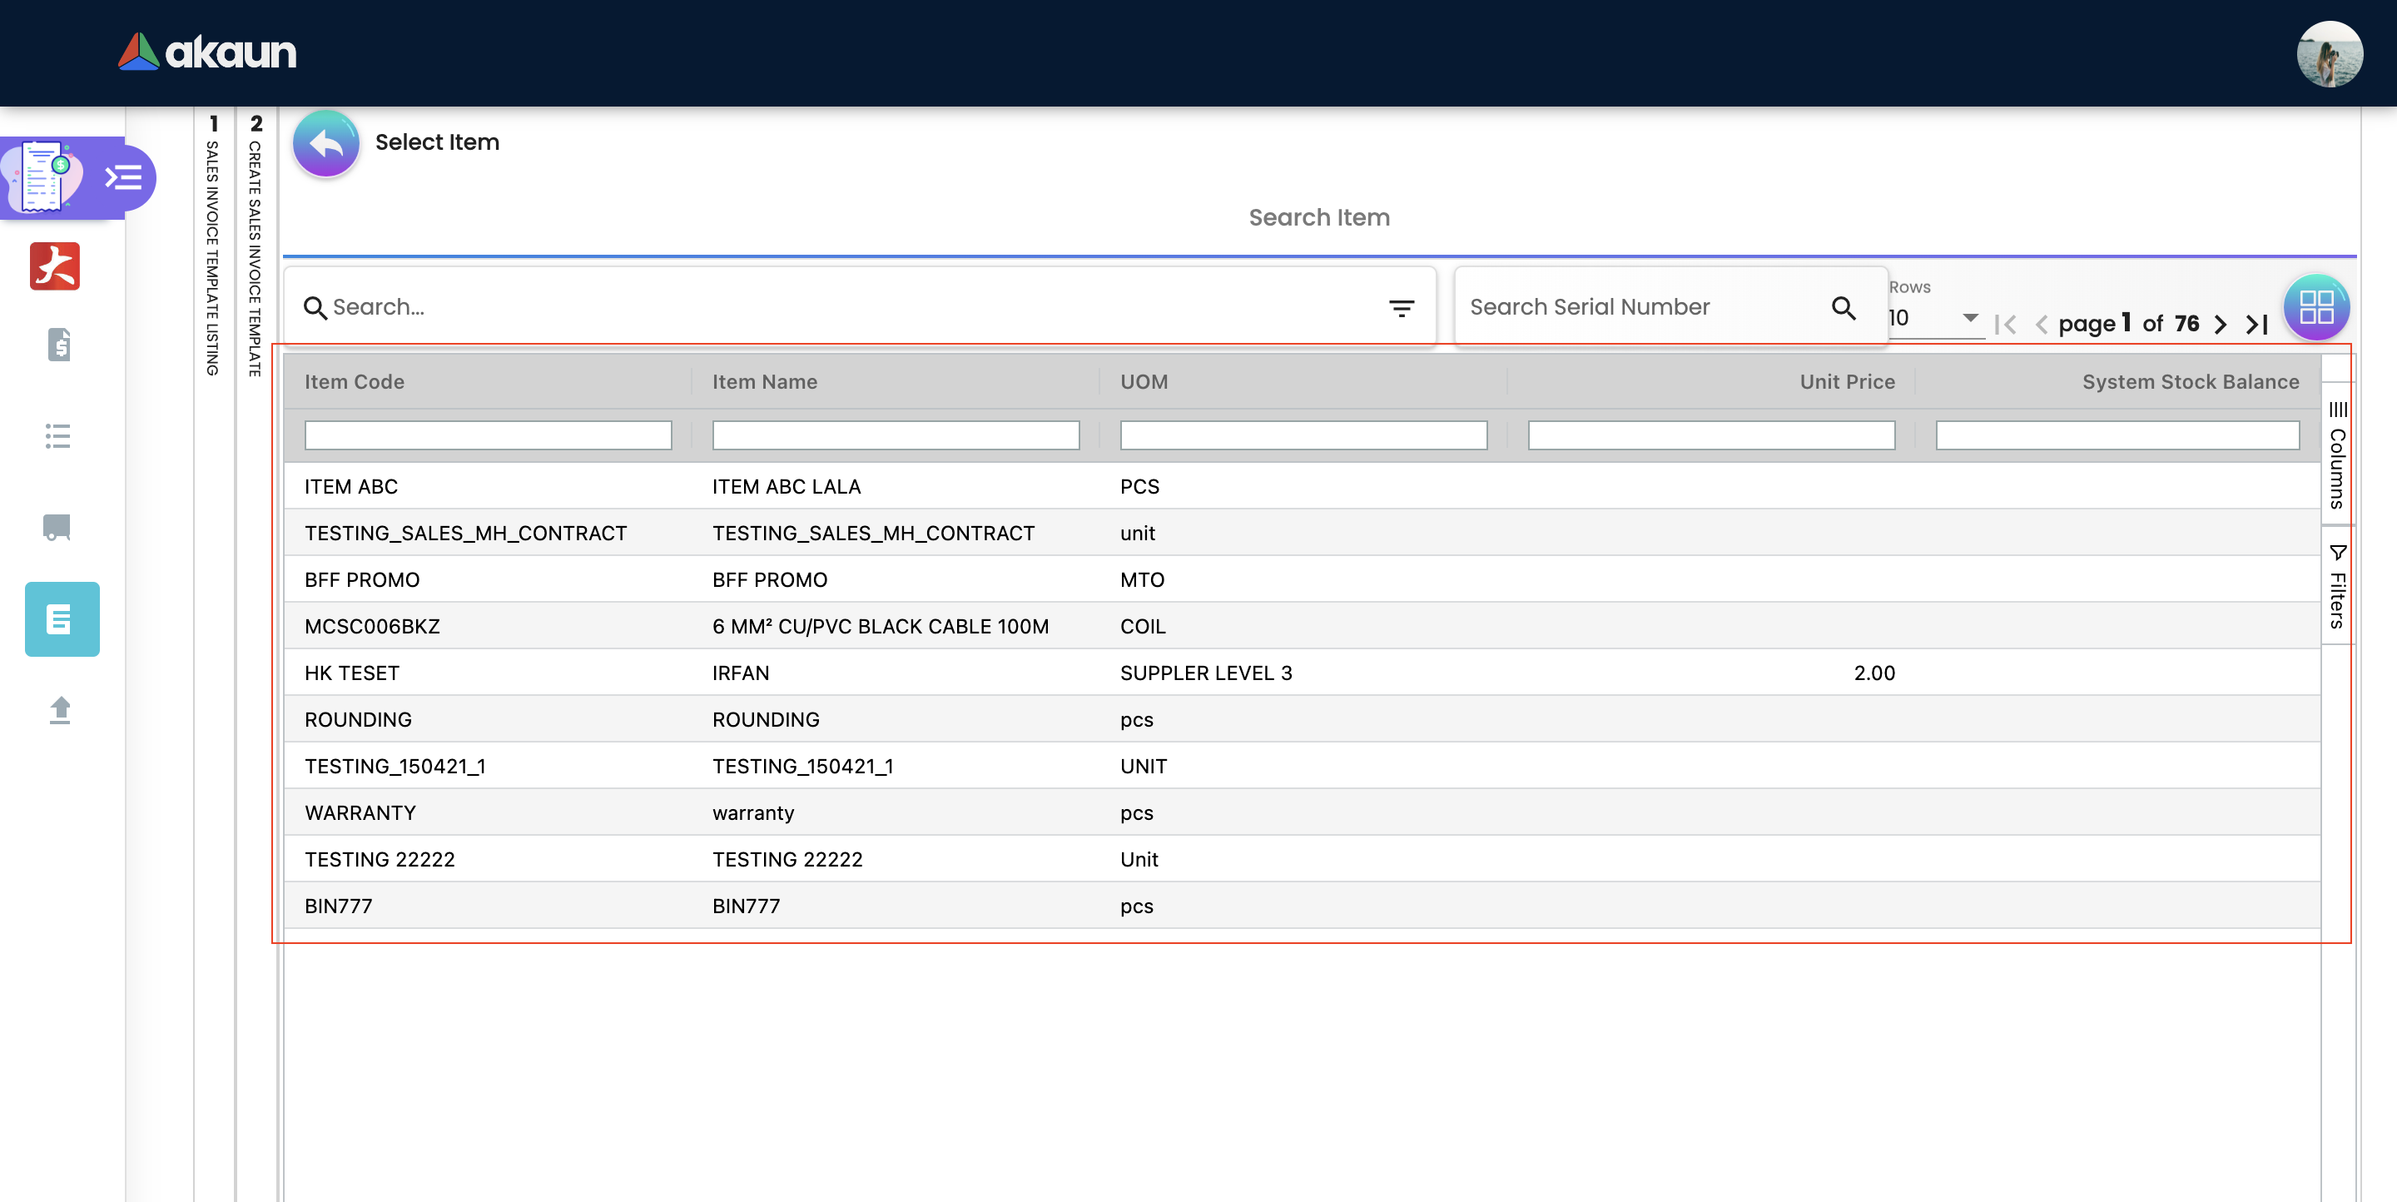Viewport: 2397px width, 1202px height.
Task: Jump to last page arrow
Action: (x=2256, y=324)
